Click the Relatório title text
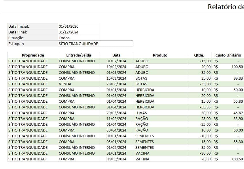 pyautogui.click(x=226, y=7)
